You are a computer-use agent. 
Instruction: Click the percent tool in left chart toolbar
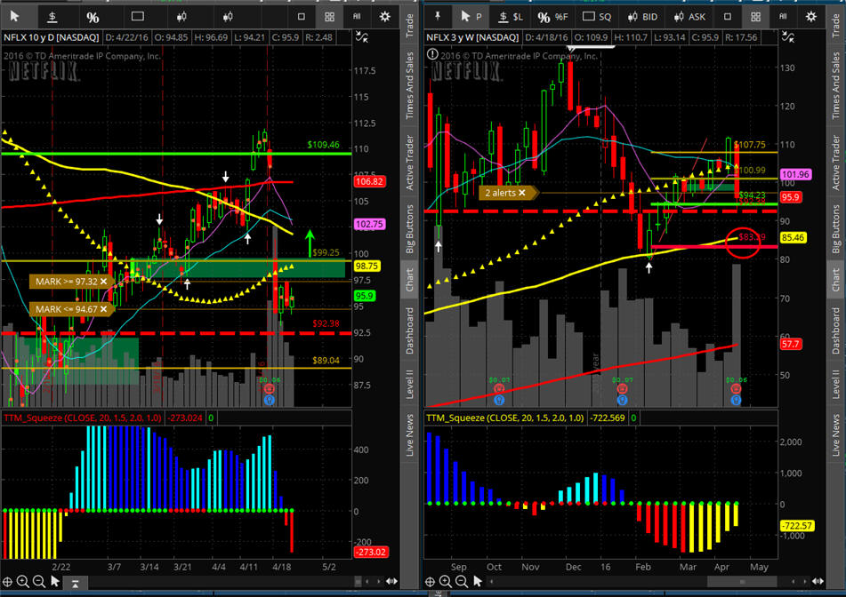(x=93, y=17)
